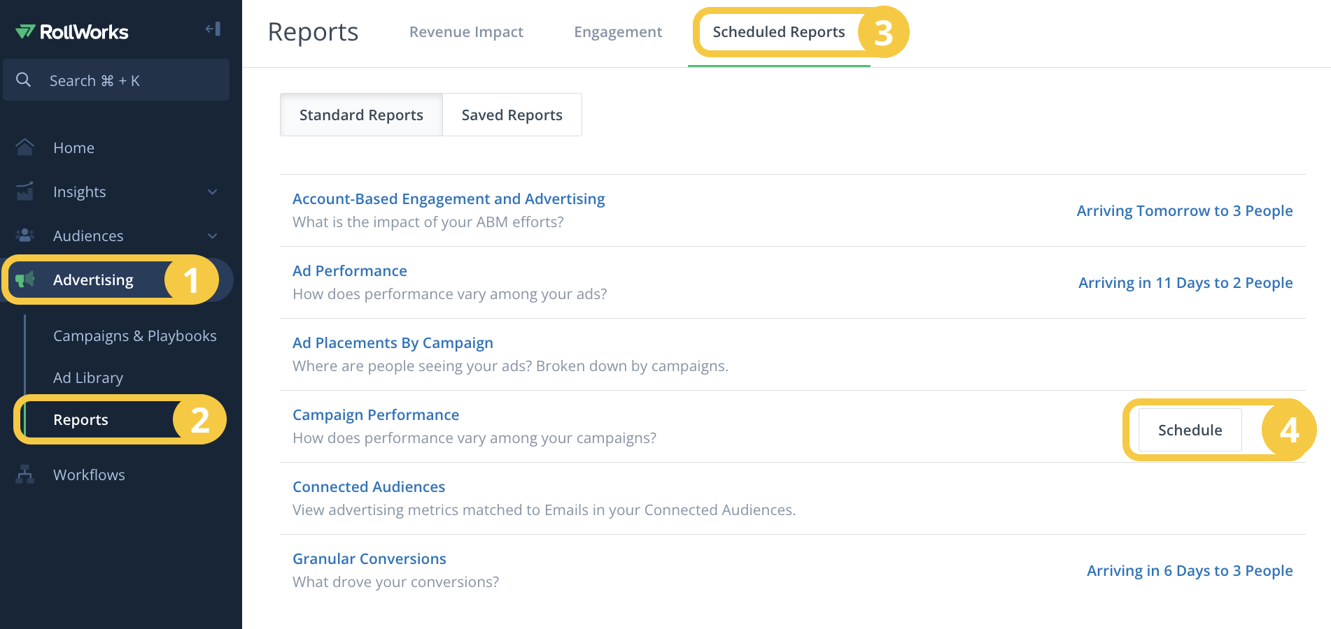Click the RollWorks logo
1331x629 pixels.
coord(72,31)
